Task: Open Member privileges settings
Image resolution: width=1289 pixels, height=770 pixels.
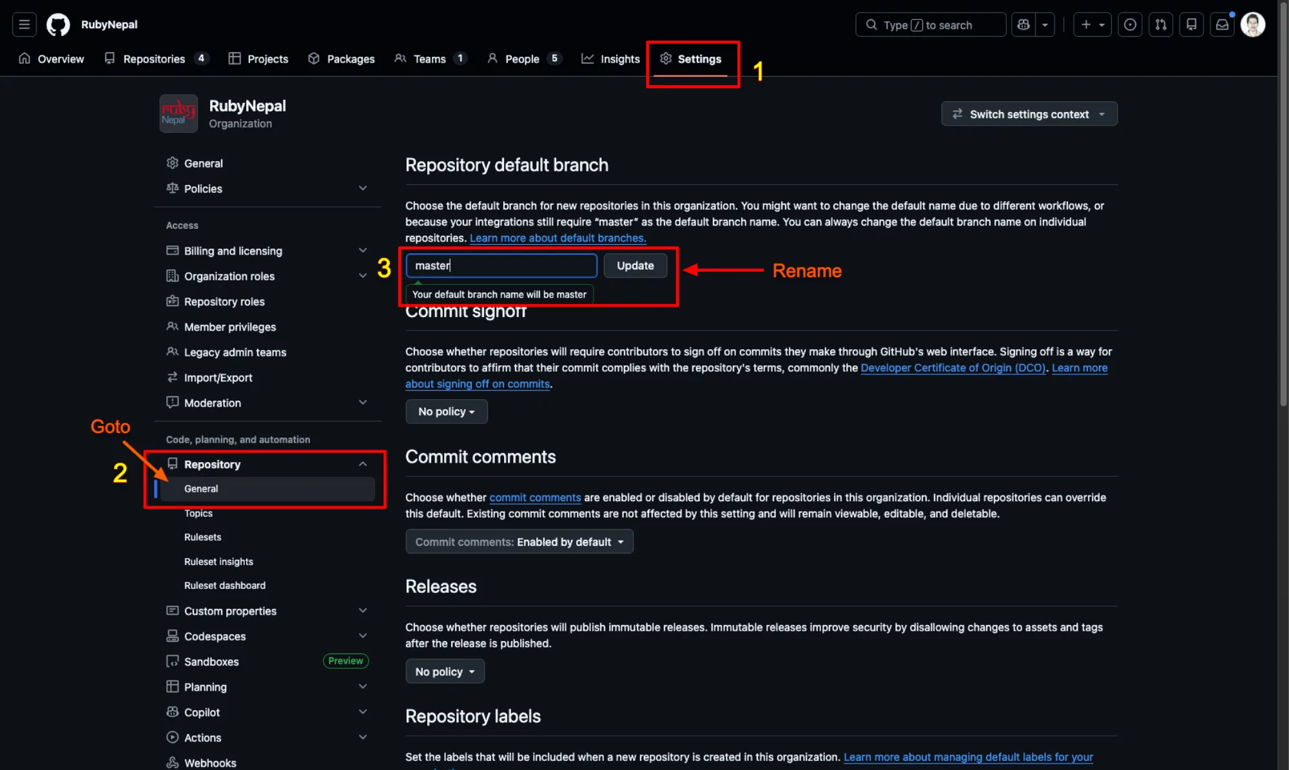Action: 267,327
